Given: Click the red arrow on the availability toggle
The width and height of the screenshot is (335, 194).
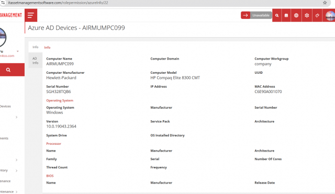Looking at the screenshot, I should pos(245,15).
